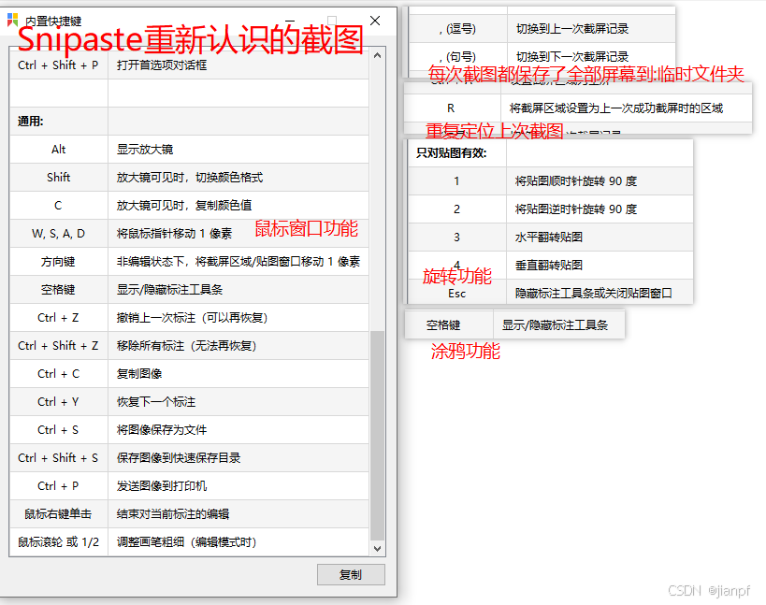Click '移除所有标注（无法再恢复）' text
766x605 pixels.
(187, 346)
